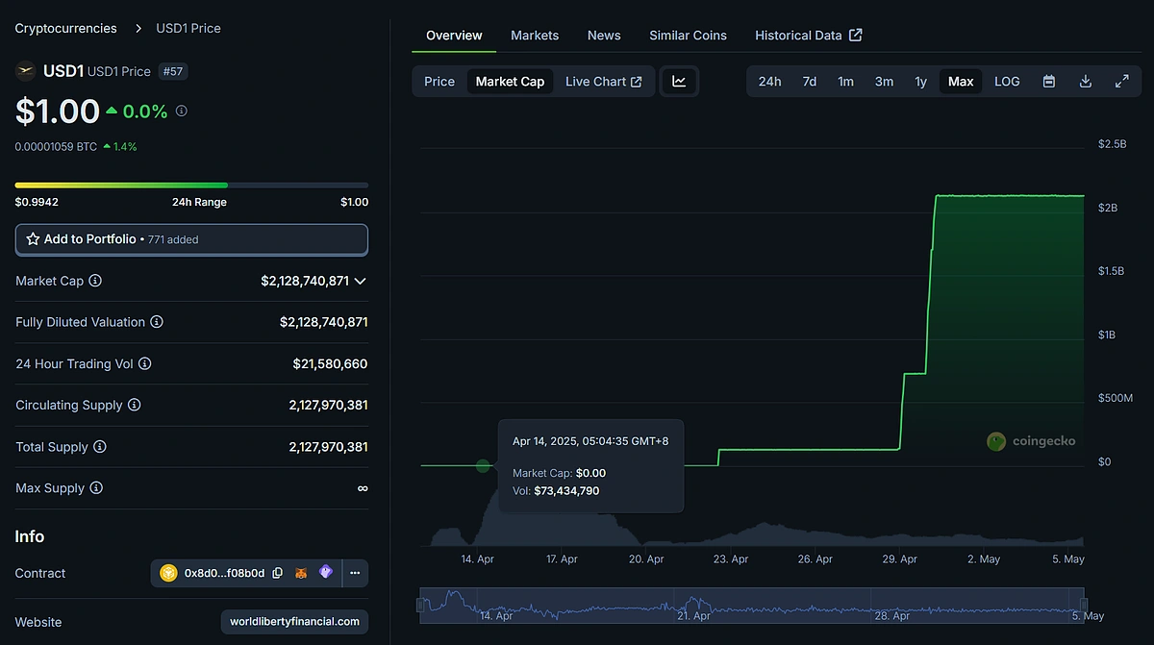The height and width of the screenshot is (645, 1154).
Task: Switch to the News tab
Action: coord(604,36)
